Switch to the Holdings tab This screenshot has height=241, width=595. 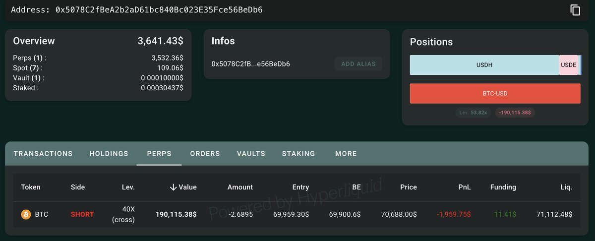point(109,154)
